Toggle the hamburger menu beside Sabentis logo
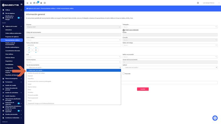221x124 pixels. pyautogui.click(x=22, y=4)
